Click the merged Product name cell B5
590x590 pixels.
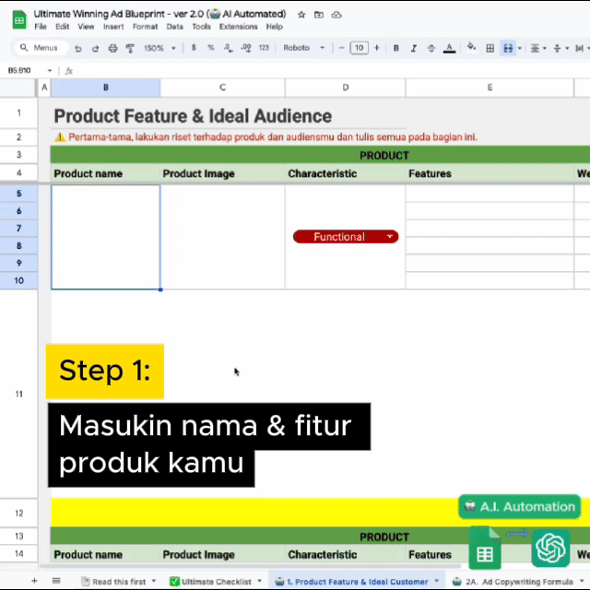pyautogui.click(x=106, y=237)
